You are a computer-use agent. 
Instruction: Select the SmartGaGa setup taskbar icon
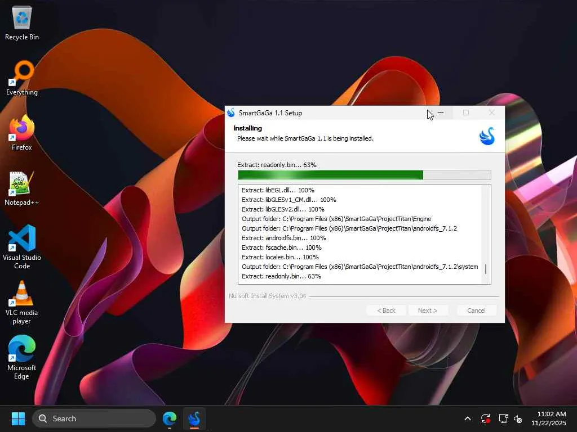click(x=194, y=418)
